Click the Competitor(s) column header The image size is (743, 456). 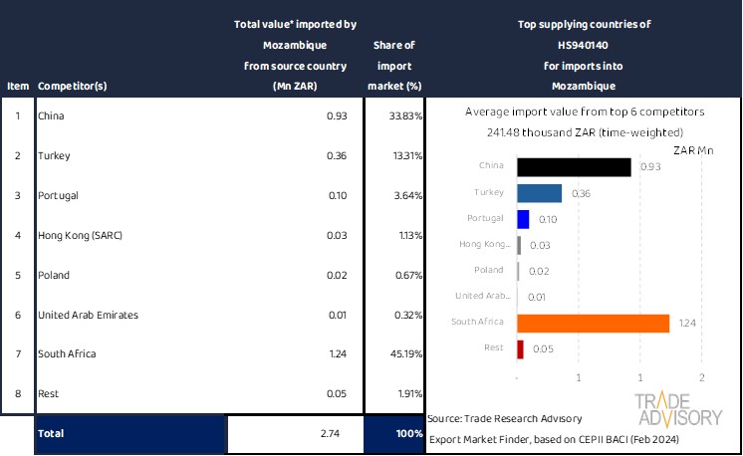pos(73,86)
